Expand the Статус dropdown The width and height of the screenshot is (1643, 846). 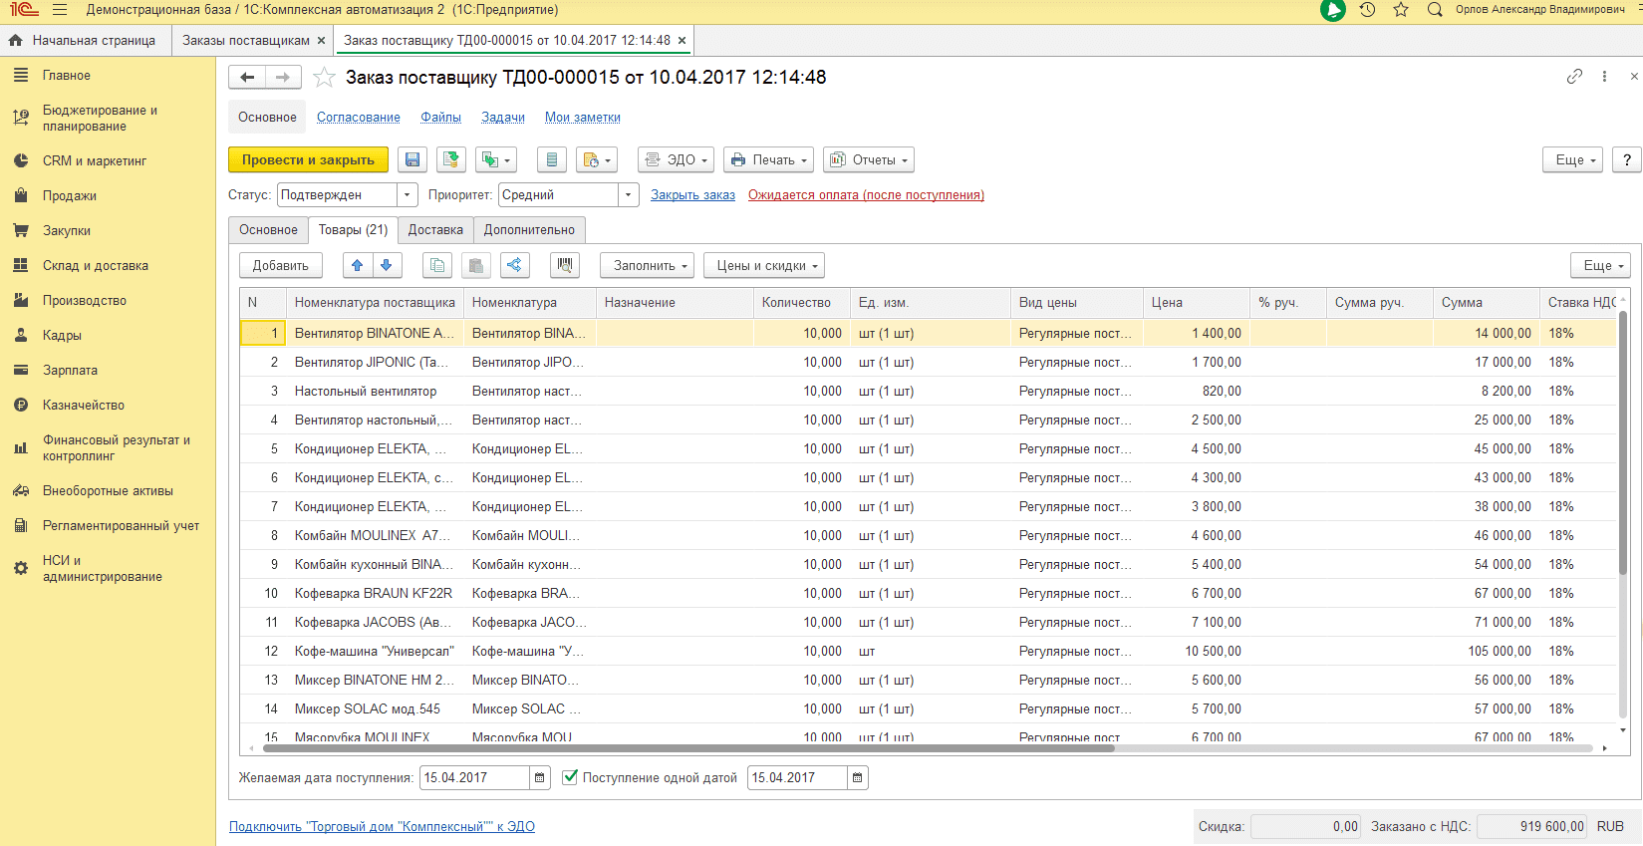(407, 195)
